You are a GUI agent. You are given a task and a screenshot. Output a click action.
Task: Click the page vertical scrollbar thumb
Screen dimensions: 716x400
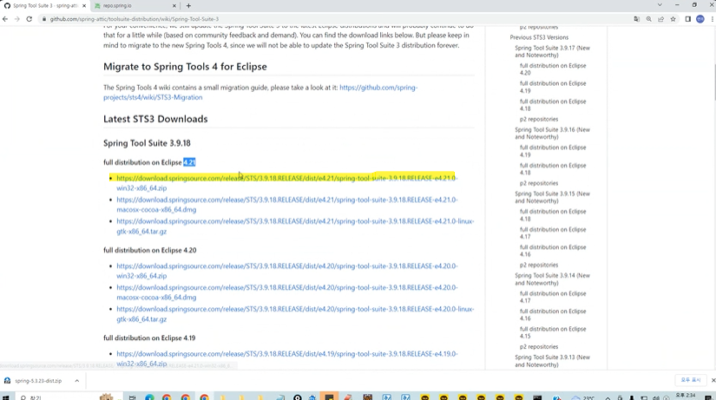pos(713,82)
